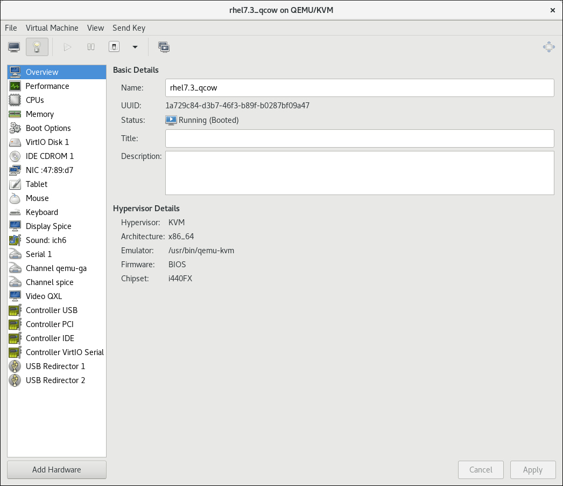Select the VirtIO Disk 1 drive icon
Screen dimensions: 563x486
(x=15, y=142)
